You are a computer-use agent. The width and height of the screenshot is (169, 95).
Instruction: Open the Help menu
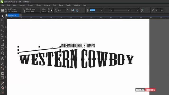(x=84, y=5)
